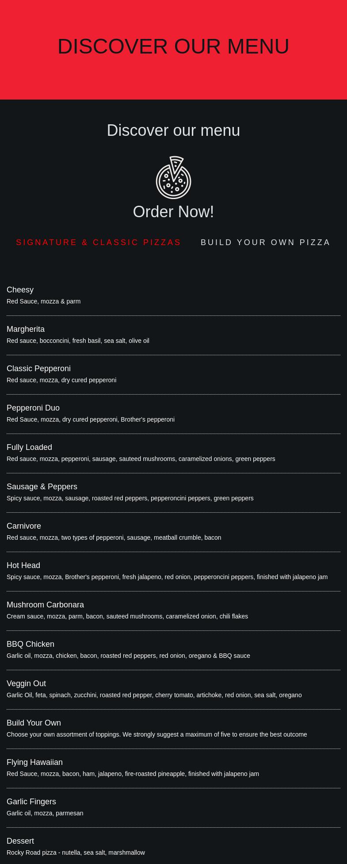Click the Pepperoni Duo title
Viewport: 347px width, 864px height.
pos(33,408)
